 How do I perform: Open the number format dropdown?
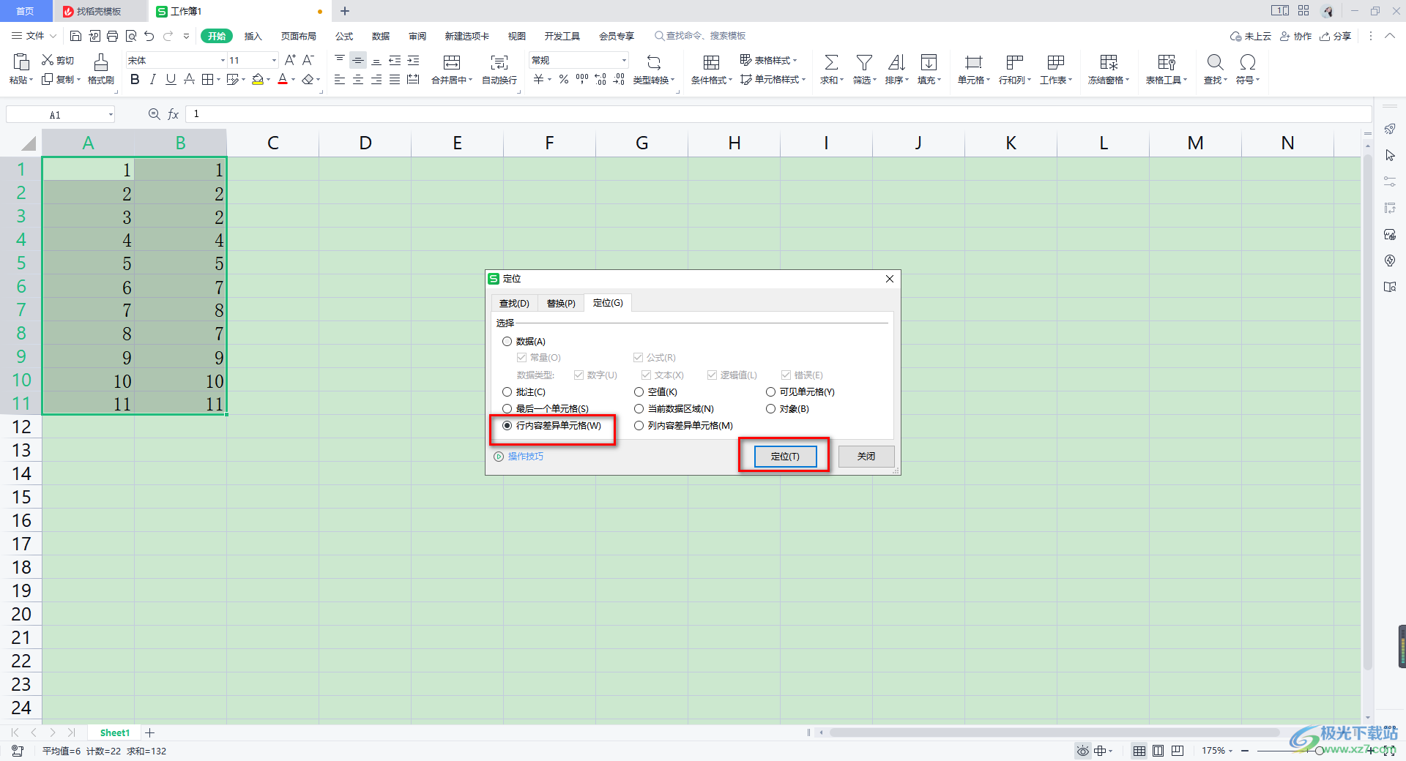click(x=624, y=61)
